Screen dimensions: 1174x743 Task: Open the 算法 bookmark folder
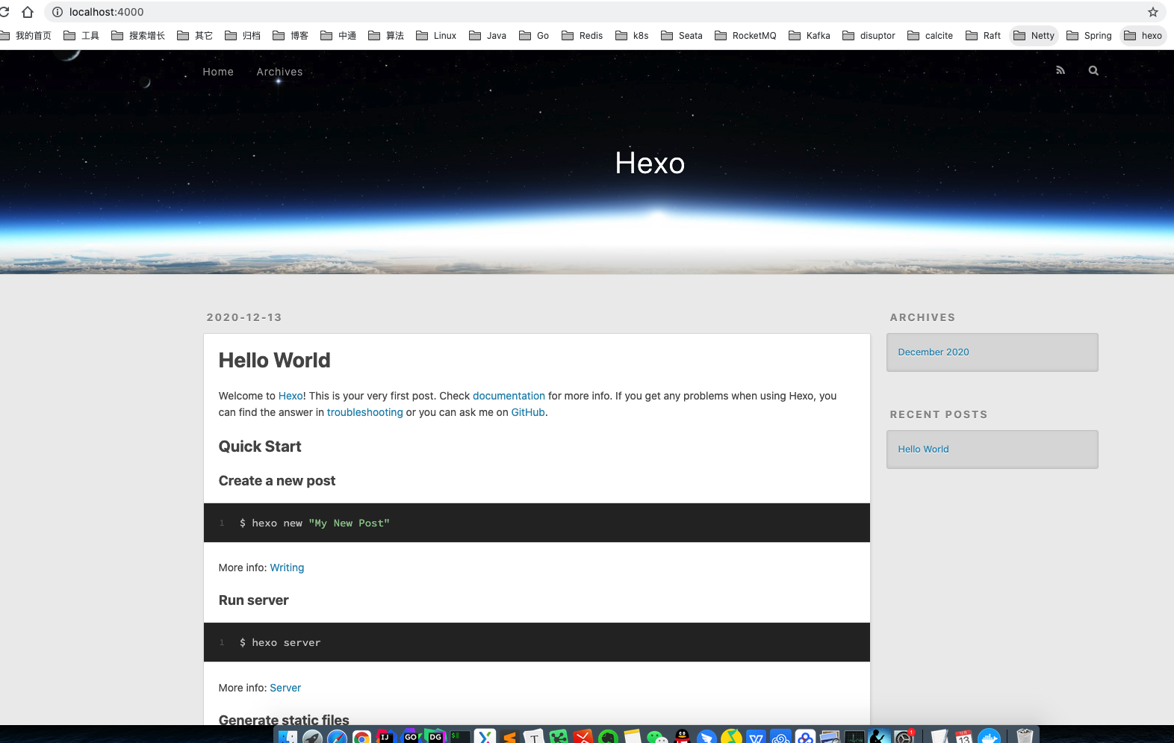pos(386,35)
